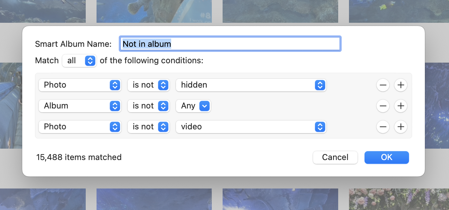
Task: Open Photo dropdown in third condition
Action: click(x=80, y=127)
